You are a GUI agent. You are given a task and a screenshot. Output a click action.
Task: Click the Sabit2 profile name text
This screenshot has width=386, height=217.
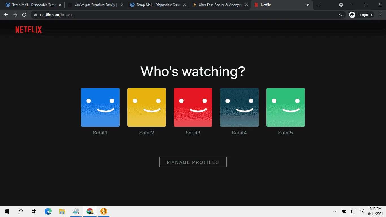coord(147,133)
